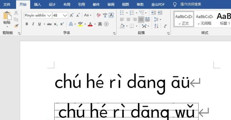Click the Shading paint bucket icon
231x120 pixels.
[122, 26]
